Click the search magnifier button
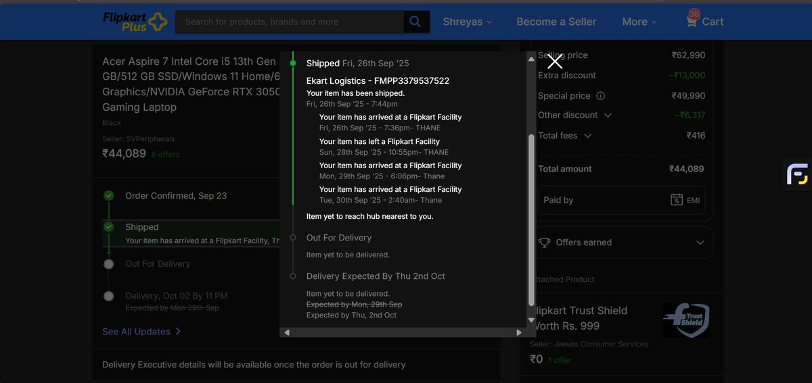 click(417, 22)
